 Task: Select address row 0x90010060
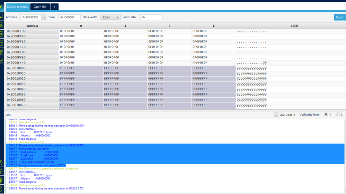tap(32, 100)
